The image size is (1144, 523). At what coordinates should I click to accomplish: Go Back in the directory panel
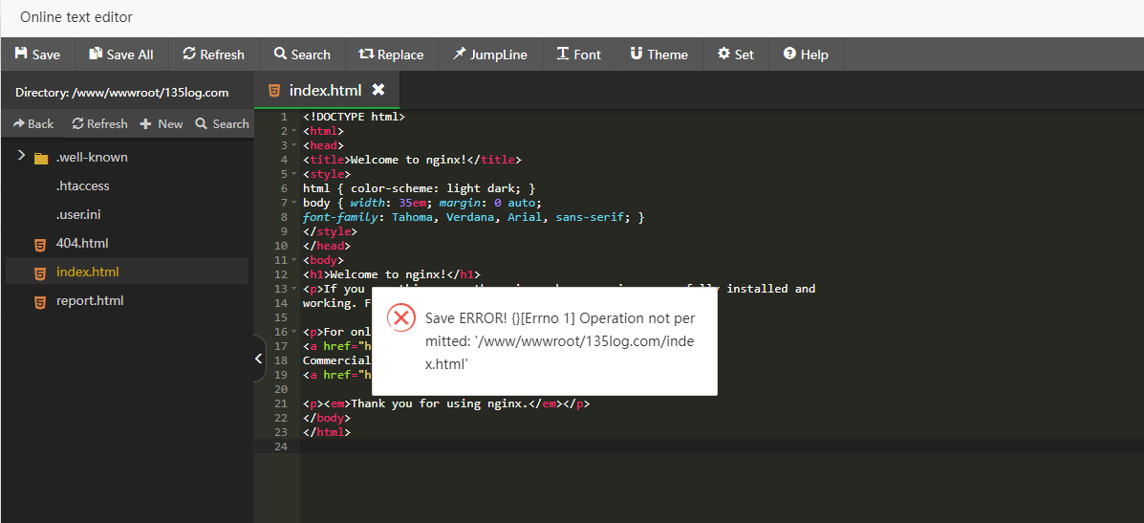32,123
